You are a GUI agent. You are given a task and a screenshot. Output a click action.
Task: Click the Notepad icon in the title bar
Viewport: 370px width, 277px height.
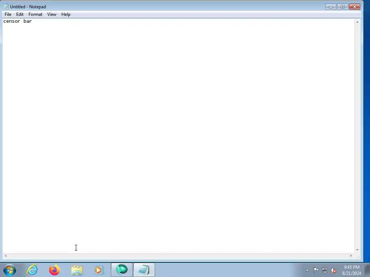[x=6, y=6]
